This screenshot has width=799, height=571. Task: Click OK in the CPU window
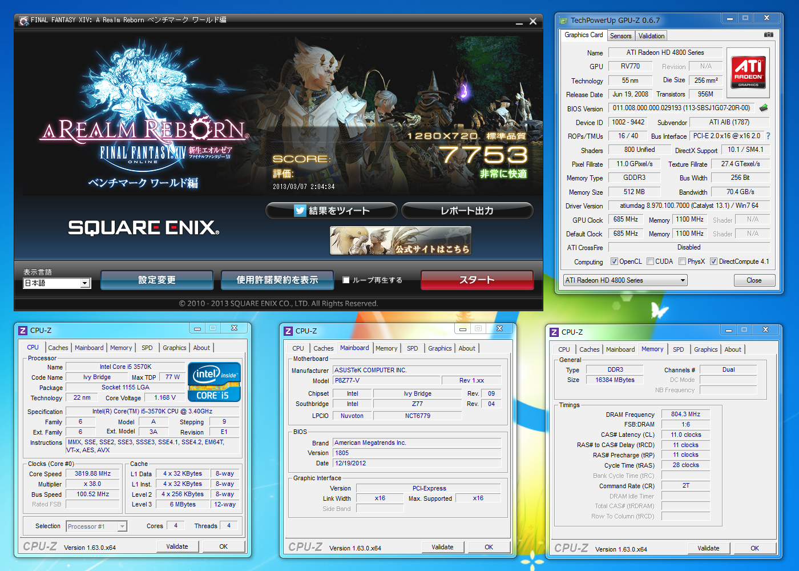(224, 546)
